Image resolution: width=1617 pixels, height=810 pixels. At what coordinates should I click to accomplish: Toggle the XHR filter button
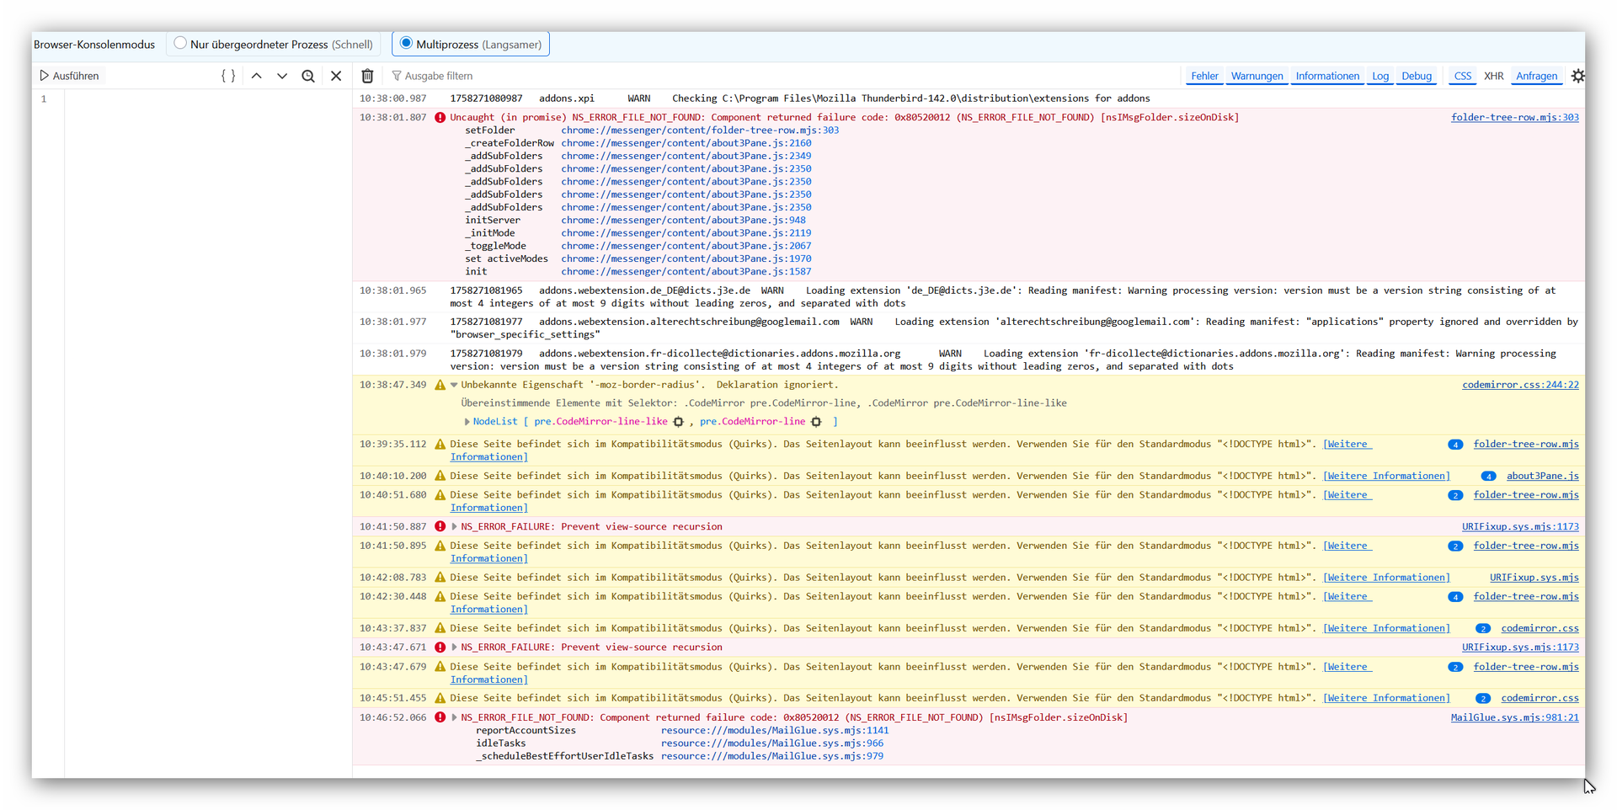tap(1493, 76)
